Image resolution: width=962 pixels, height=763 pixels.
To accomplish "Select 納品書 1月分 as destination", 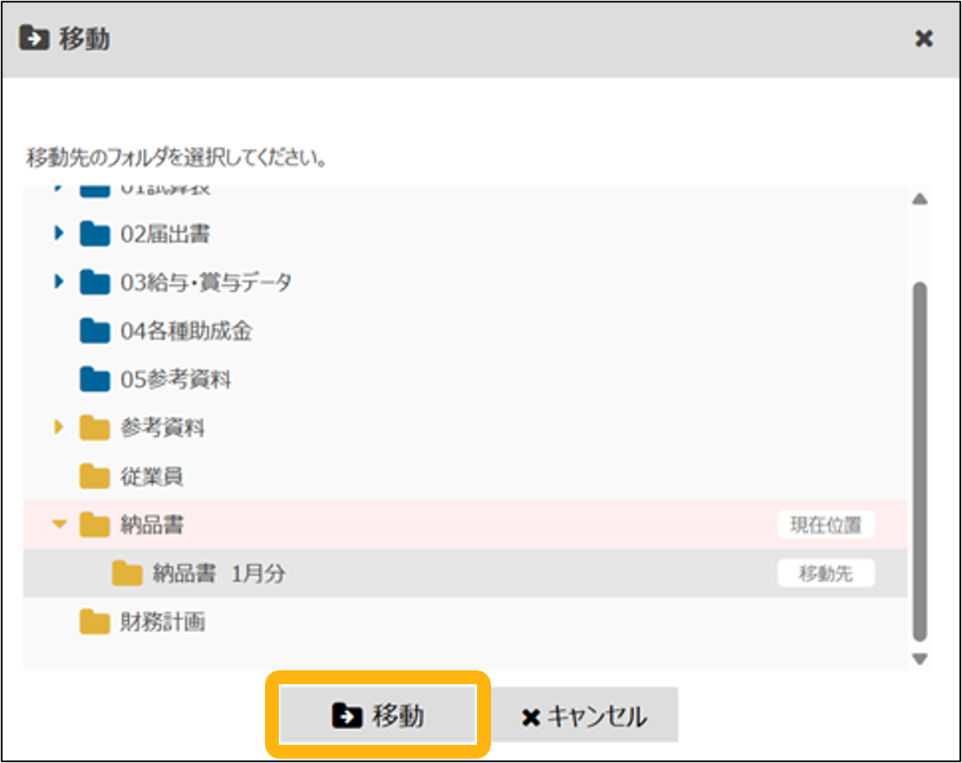I will click(x=218, y=573).
